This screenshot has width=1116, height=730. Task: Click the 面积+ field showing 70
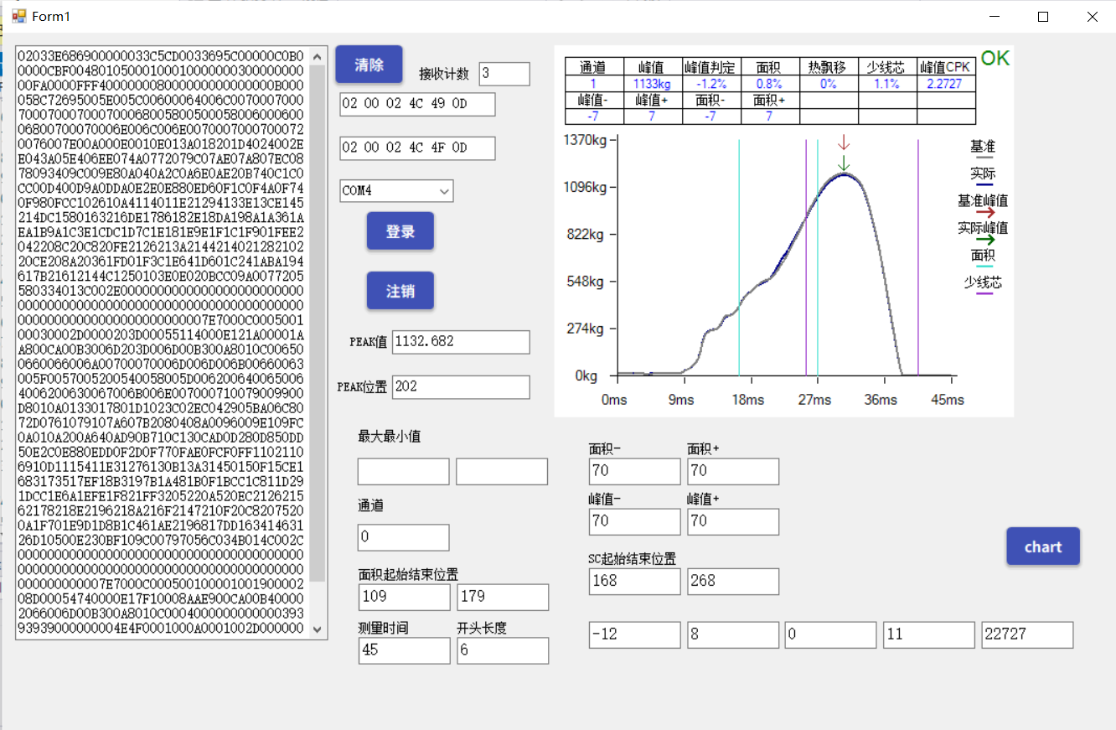point(733,471)
